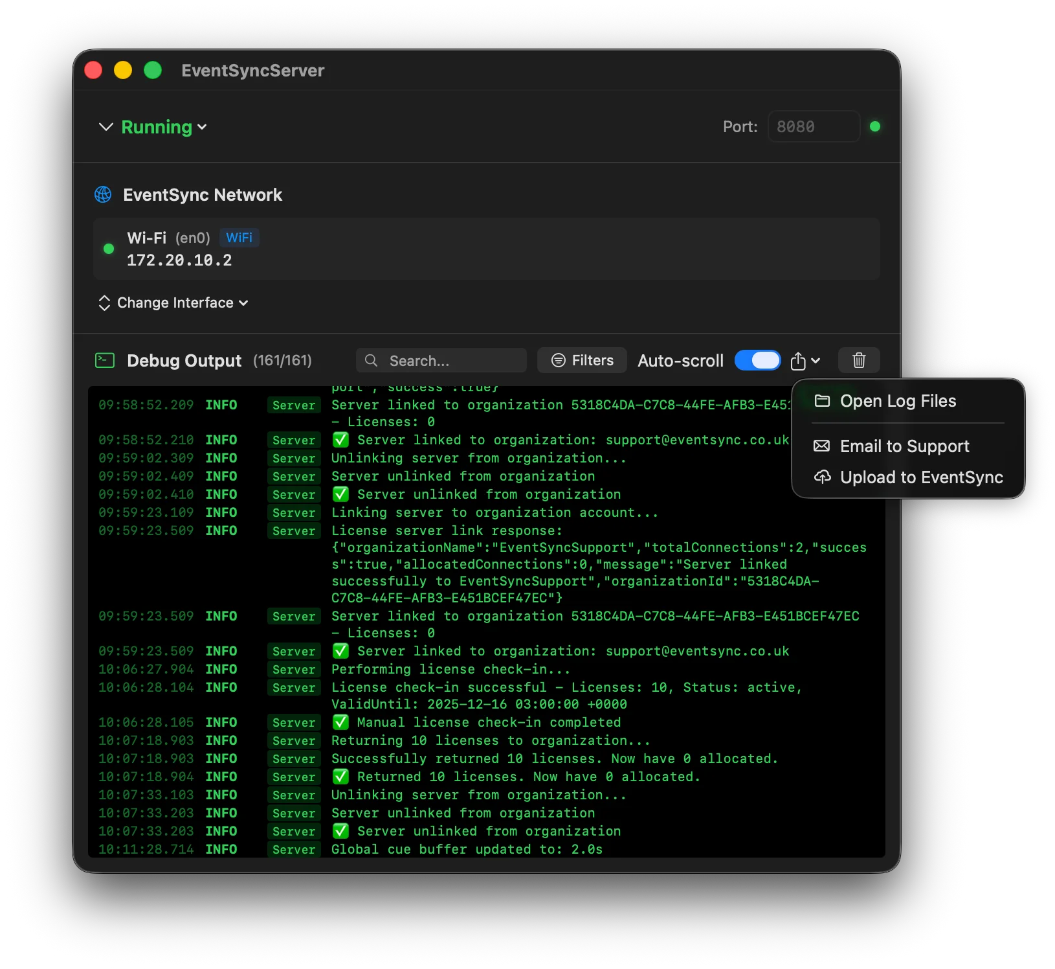1055x969 pixels.
Task: Click the Port number input field
Action: (x=813, y=126)
